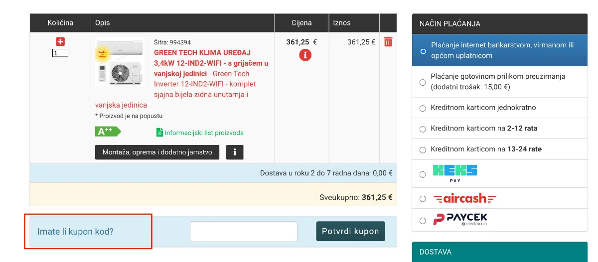The image size is (598, 262).
Task: Click the Proizvod je na popustu note
Action: click(x=129, y=116)
